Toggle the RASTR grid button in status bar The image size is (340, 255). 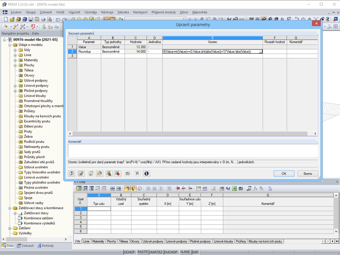(x=142, y=252)
